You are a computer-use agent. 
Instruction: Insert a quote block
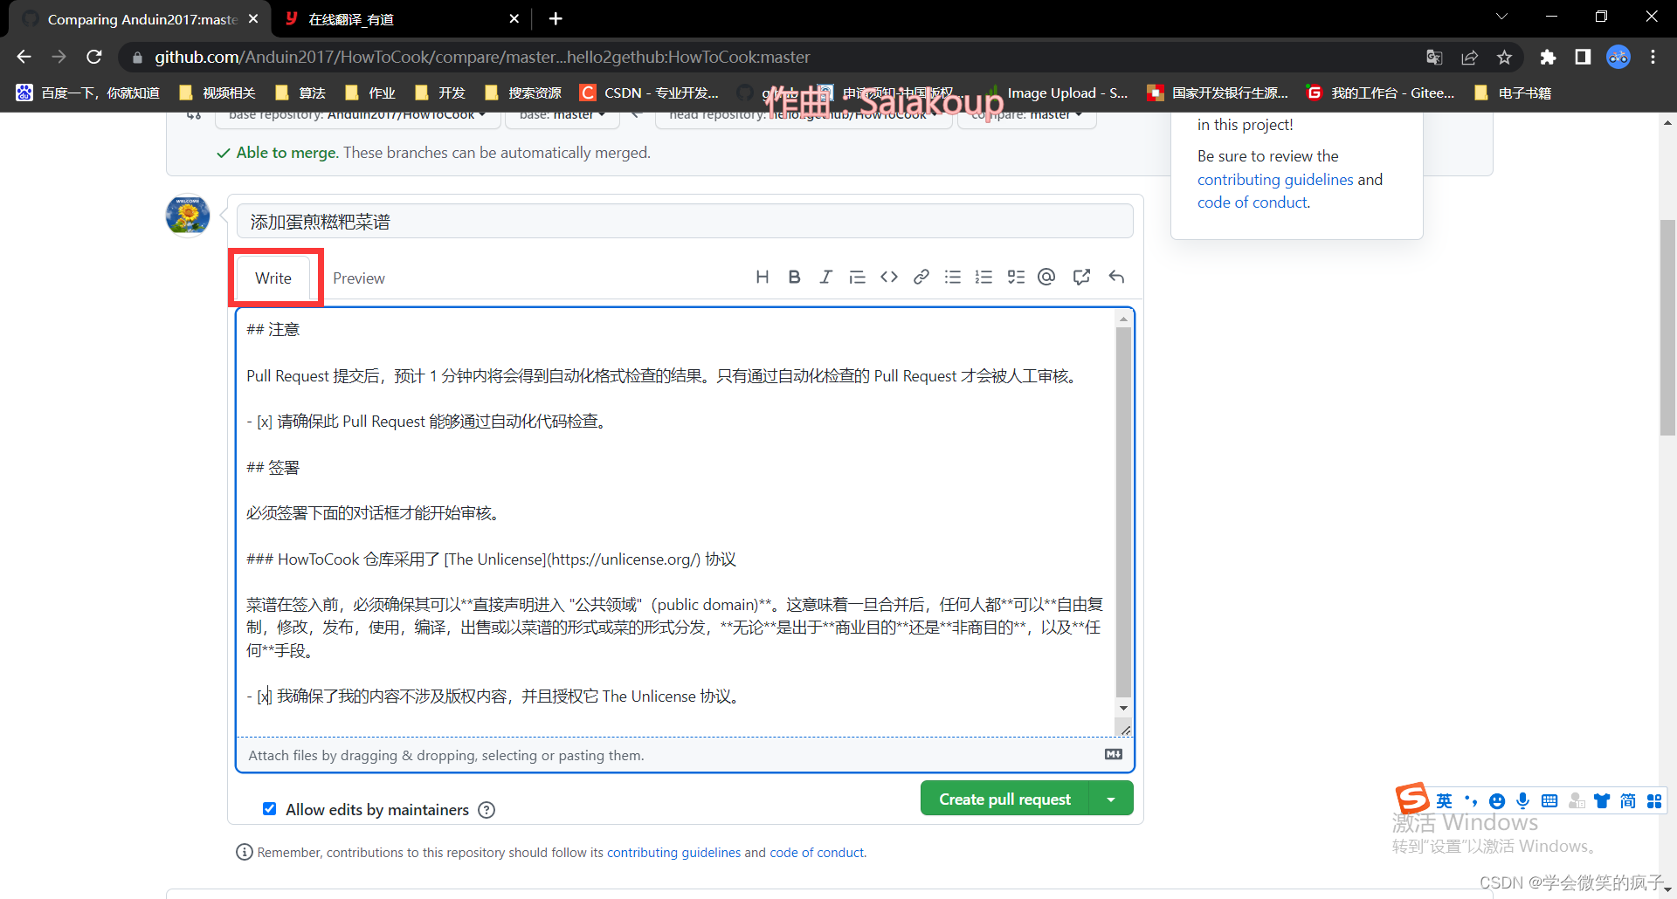tap(857, 277)
